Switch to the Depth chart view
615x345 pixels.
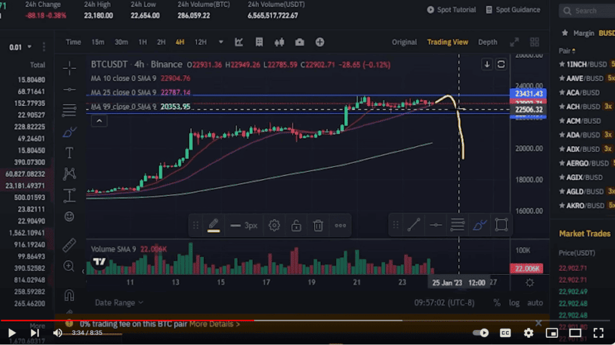(x=488, y=42)
